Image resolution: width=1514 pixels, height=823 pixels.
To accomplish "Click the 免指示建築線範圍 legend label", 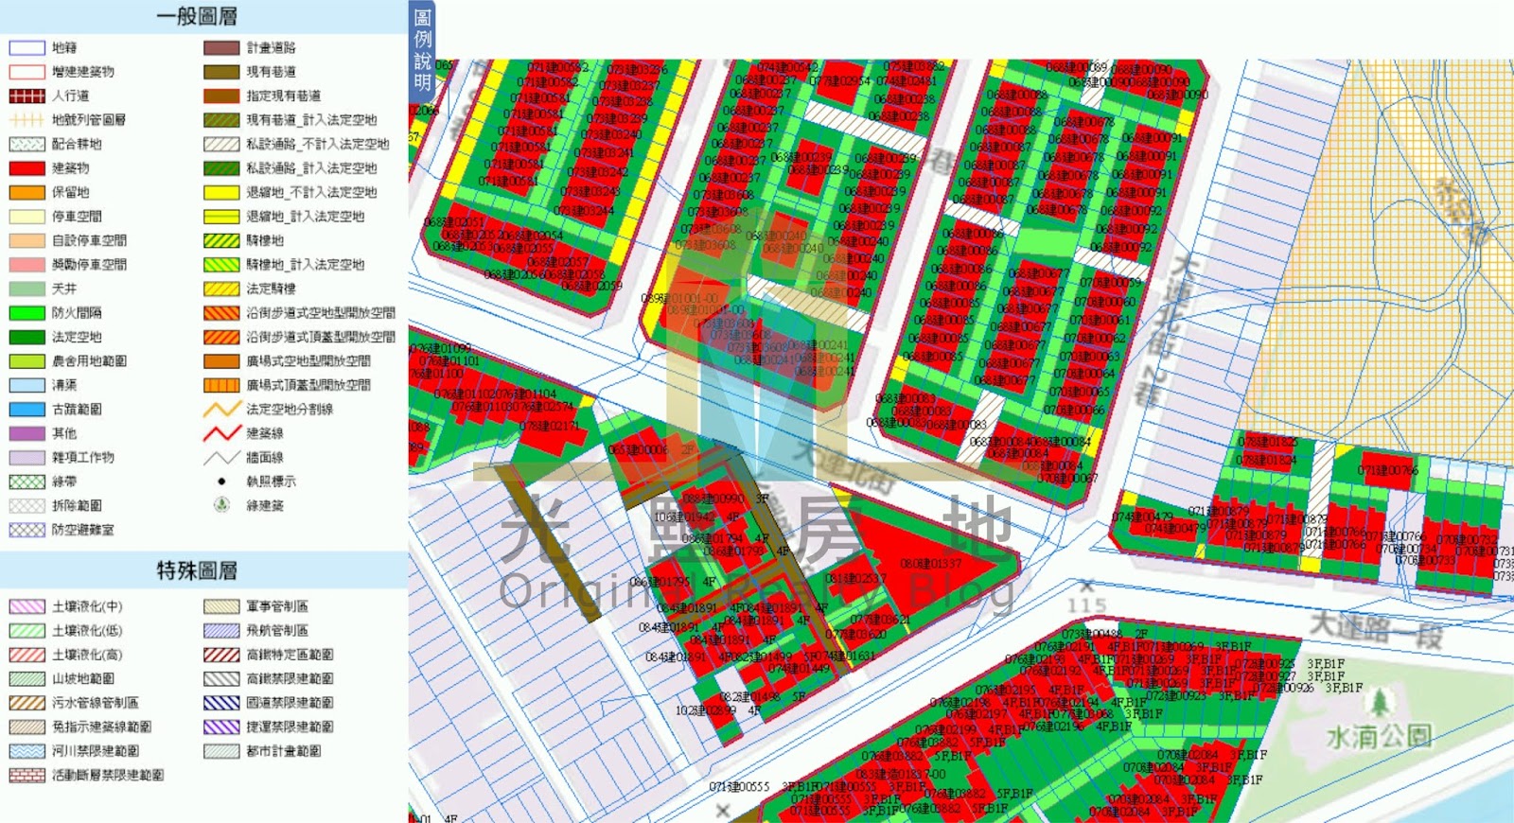I will coord(101,727).
